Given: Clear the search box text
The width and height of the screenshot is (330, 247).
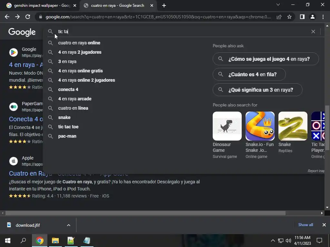Looking at the screenshot, I should 313,32.
